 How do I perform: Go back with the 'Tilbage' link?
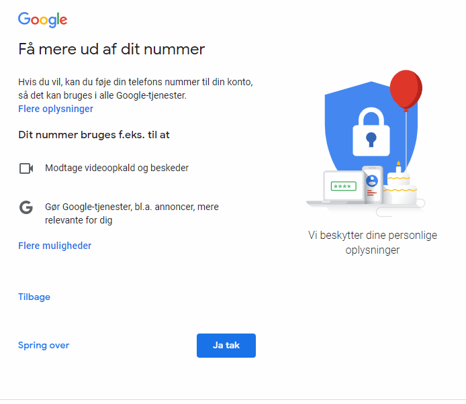[34, 297]
